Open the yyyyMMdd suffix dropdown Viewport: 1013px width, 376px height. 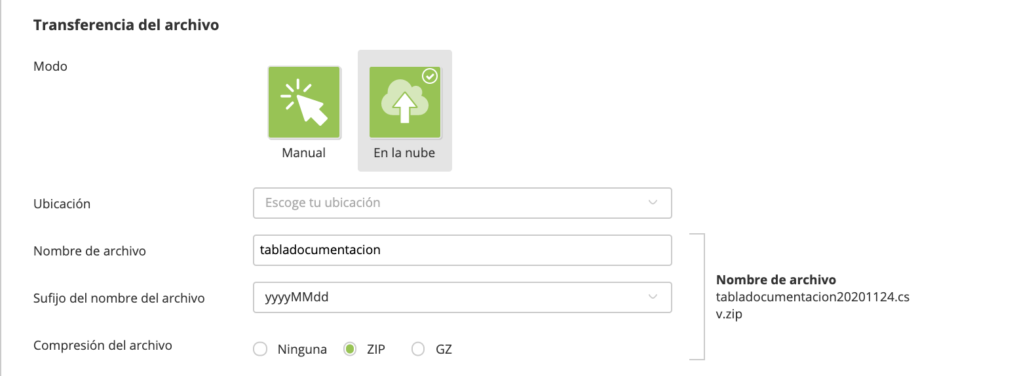452,297
